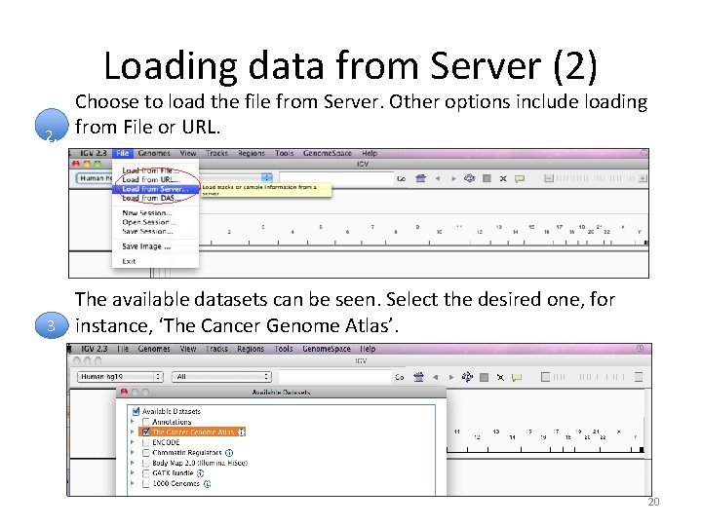Click the zoom-out minus button in the upper IGV window
The image size is (702, 526).
(x=548, y=178)
